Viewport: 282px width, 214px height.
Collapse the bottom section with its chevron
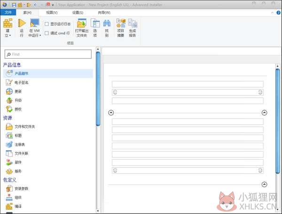(x=264, y=184)
